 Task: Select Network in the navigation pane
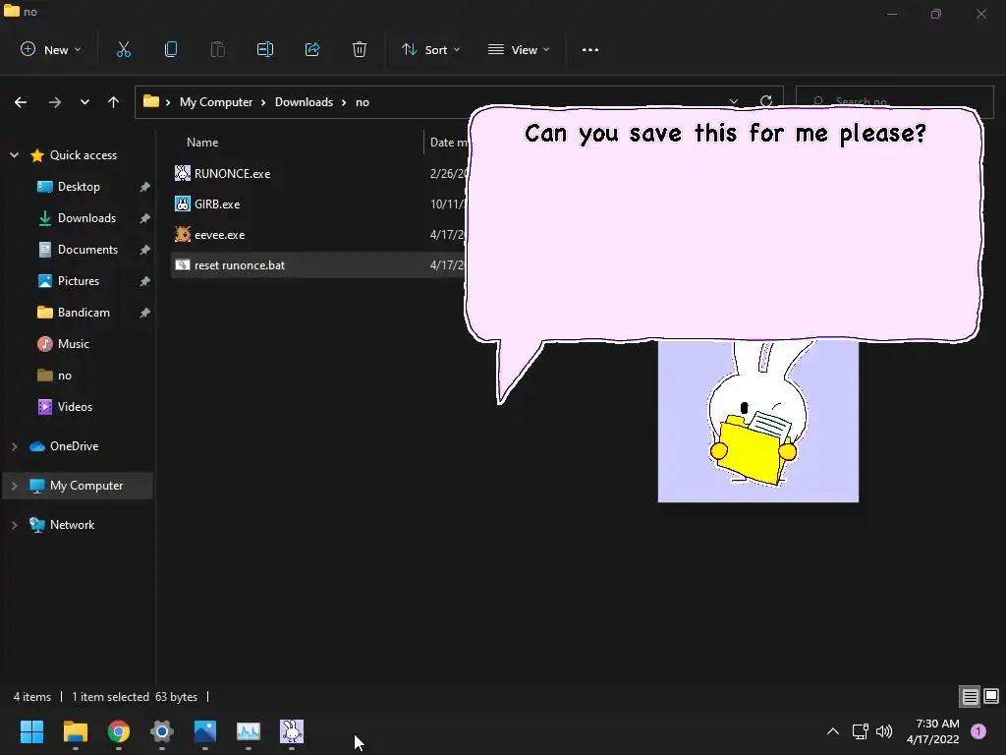(x=72, y=525)
